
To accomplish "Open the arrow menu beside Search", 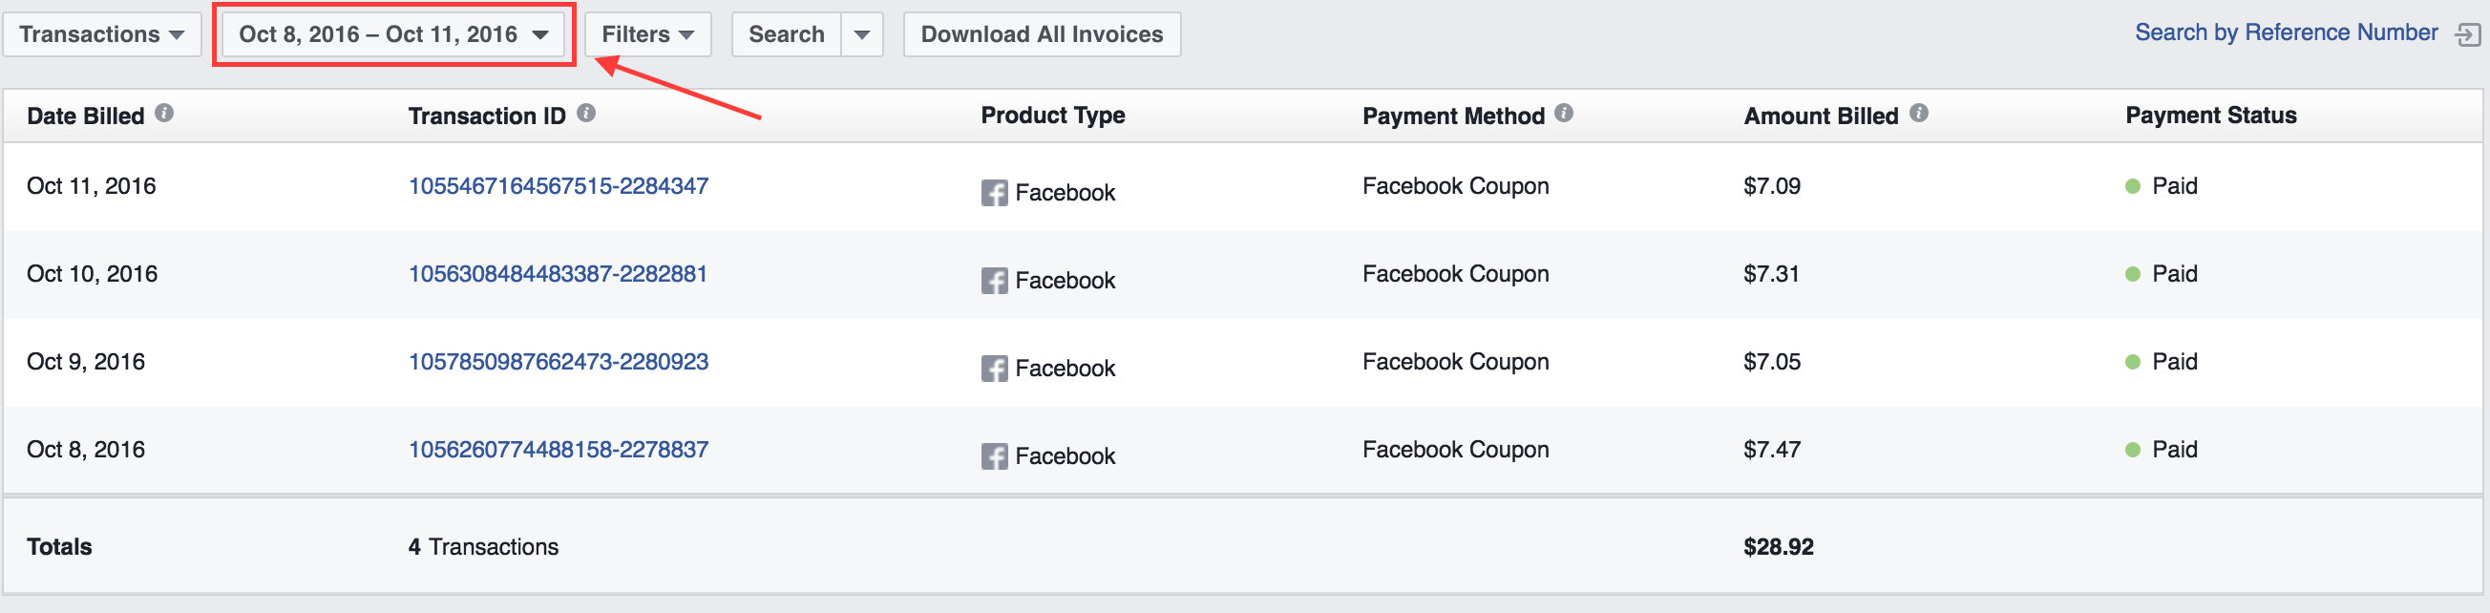I will point(862,34).
